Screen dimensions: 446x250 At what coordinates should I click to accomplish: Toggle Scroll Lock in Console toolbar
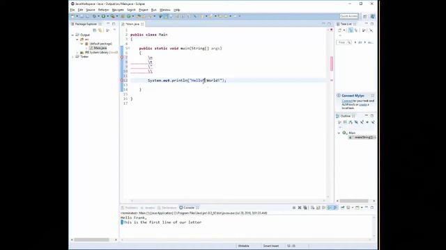point(318,208)
